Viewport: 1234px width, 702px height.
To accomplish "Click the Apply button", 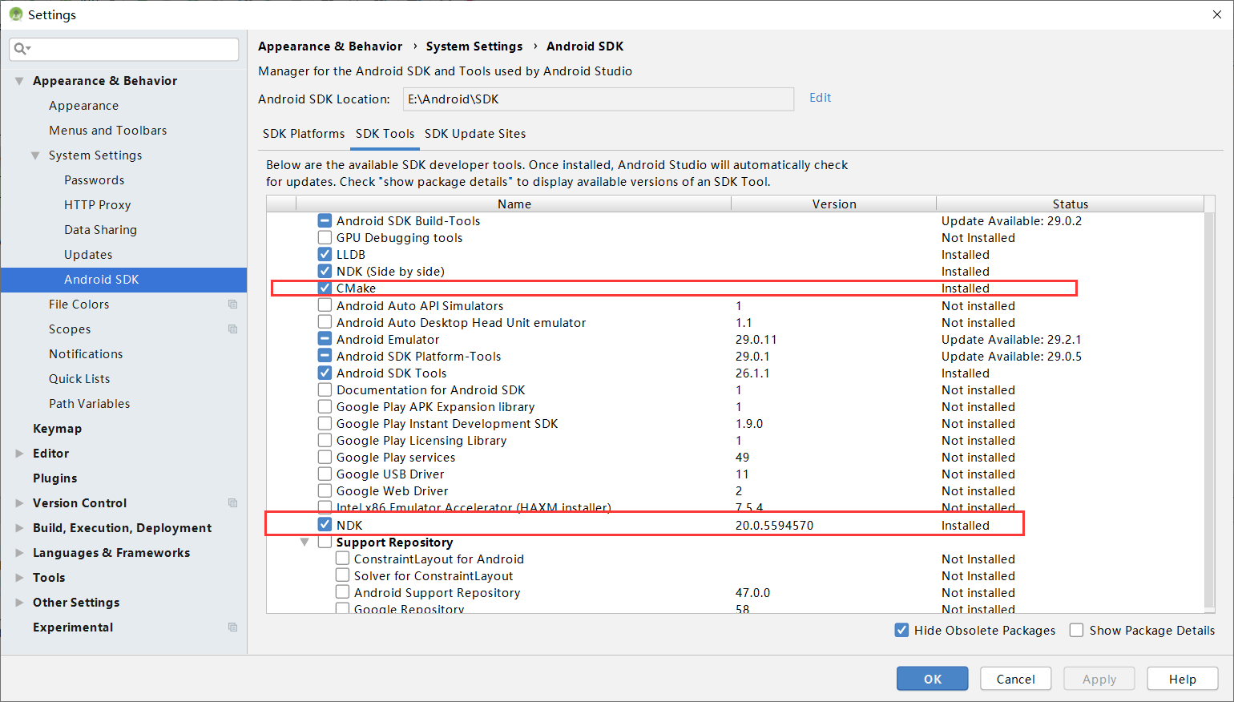I will click(x=1099, y=679).
